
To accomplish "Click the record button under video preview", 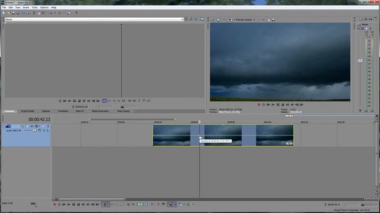I will [x=259, y=105].
